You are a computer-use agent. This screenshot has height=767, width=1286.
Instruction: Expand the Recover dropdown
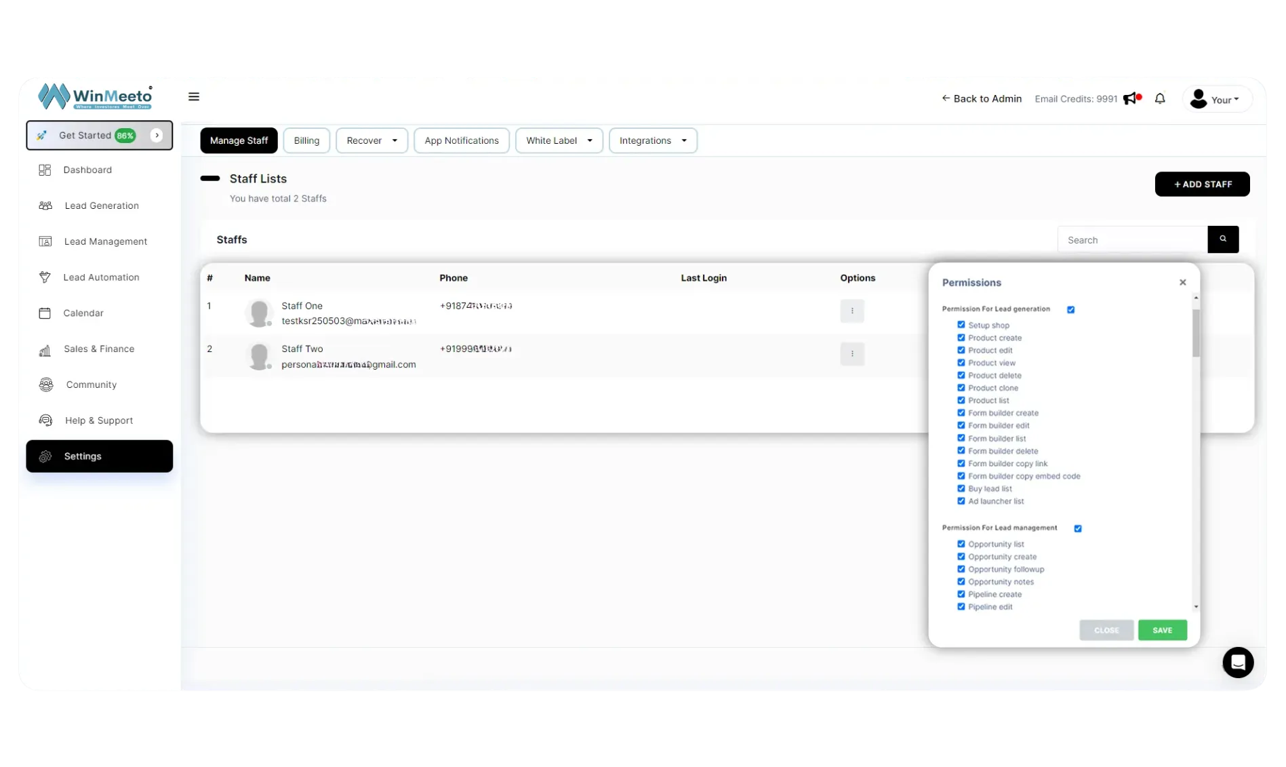coord(371,140)
